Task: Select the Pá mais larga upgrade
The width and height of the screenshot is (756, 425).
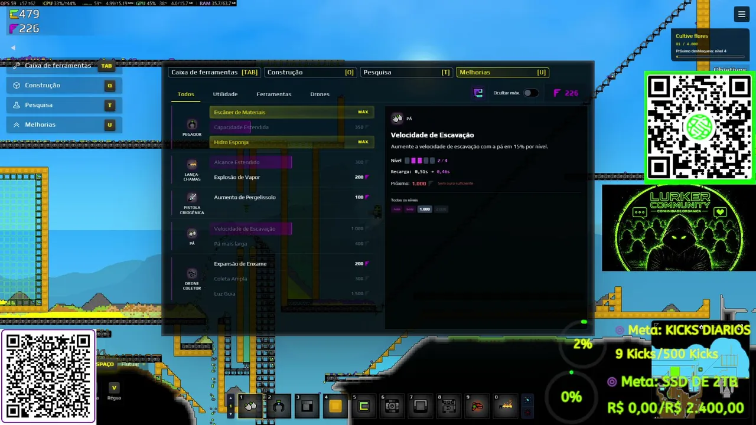Action: 292,244
